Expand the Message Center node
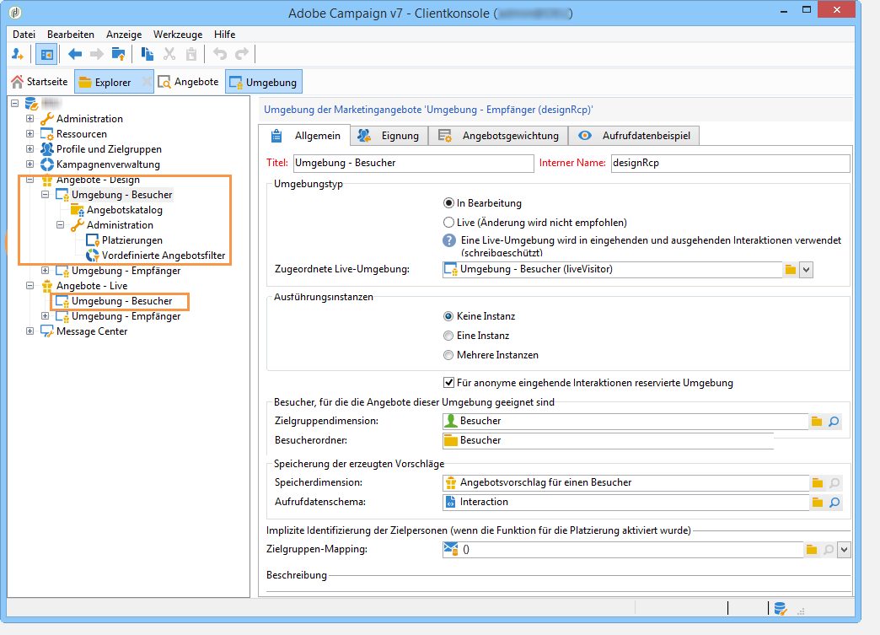The width and height of the screenshot is (880, 635). click(x=30, y=331)
